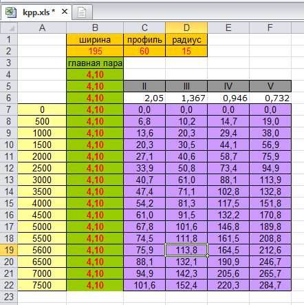Select speed cell 91,5

tap(186, 215)
